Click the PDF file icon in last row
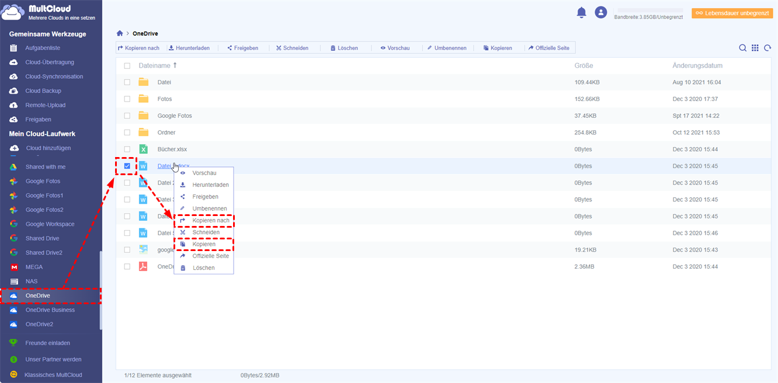 (143, 266)
